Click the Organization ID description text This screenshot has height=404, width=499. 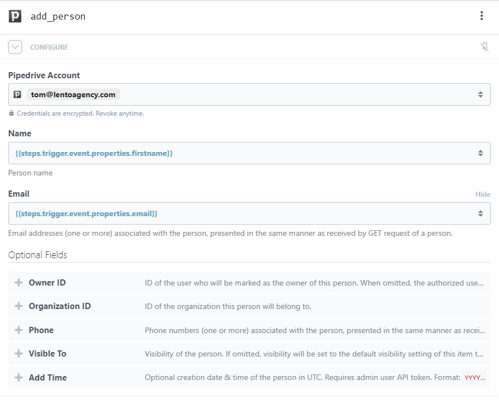[x=228, y=307]
